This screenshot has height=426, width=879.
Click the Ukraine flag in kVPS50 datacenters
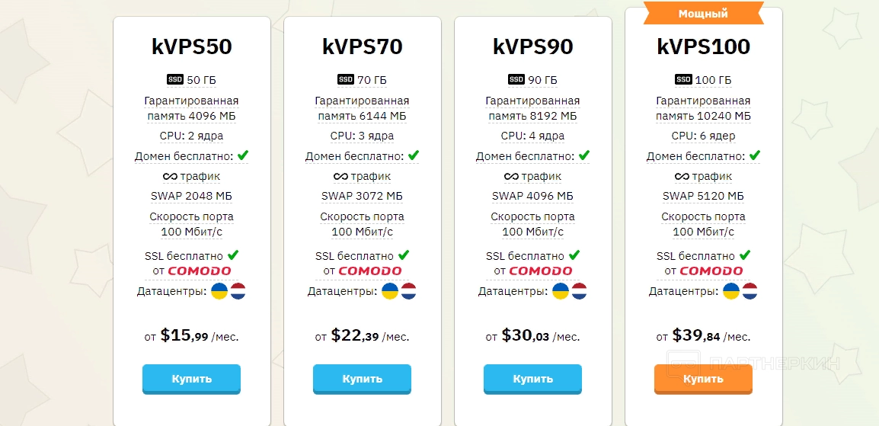pos(219,291)
